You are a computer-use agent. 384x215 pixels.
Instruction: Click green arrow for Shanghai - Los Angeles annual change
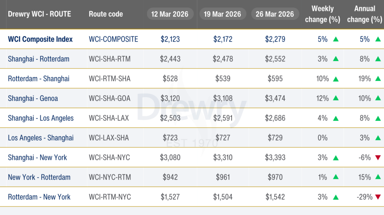[x=378, y=118]
